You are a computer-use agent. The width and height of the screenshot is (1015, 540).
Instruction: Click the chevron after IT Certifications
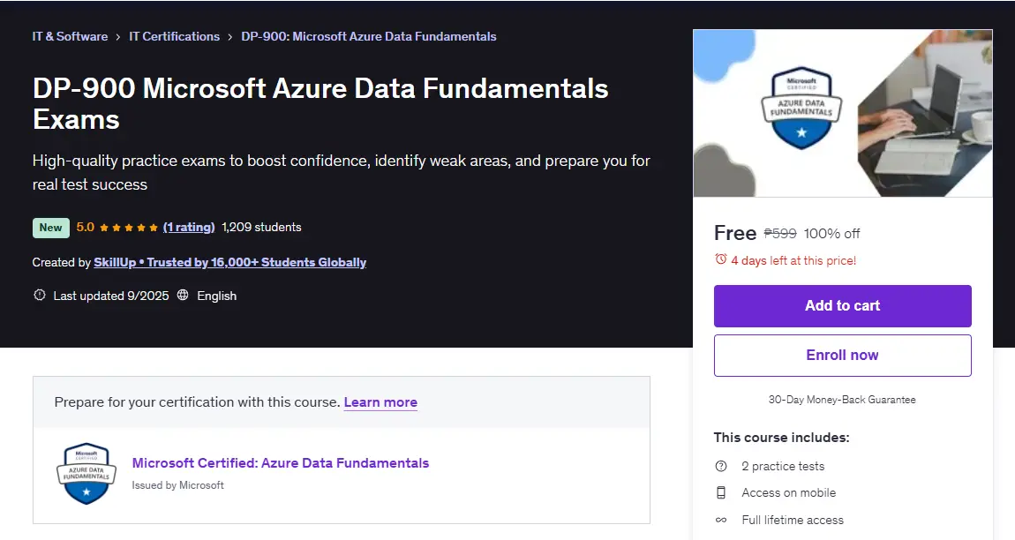pyautogui.click(x=229, y=38)
